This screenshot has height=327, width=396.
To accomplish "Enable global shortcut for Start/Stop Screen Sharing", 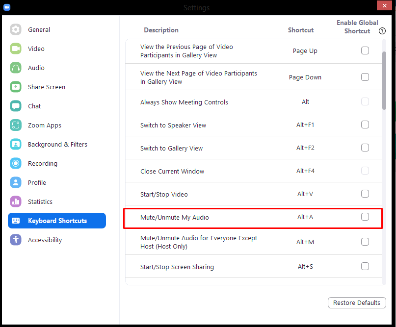I will point(365,266).
